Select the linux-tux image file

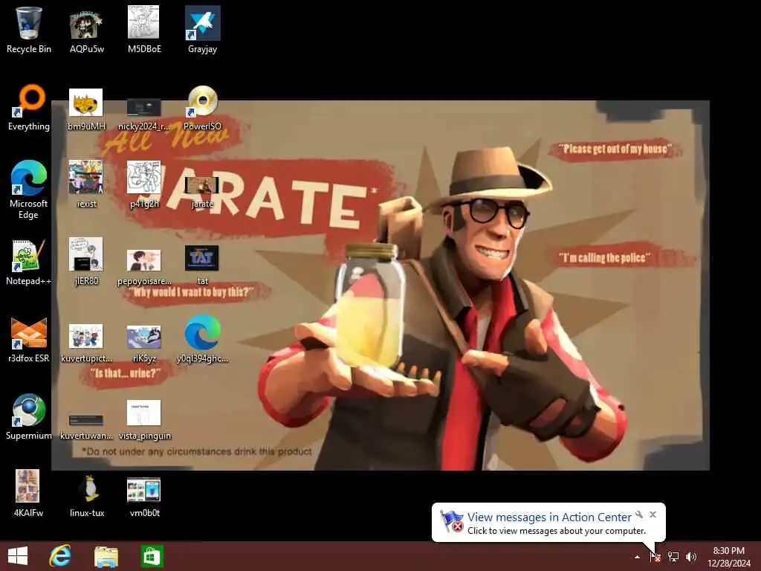coord(88,495)
